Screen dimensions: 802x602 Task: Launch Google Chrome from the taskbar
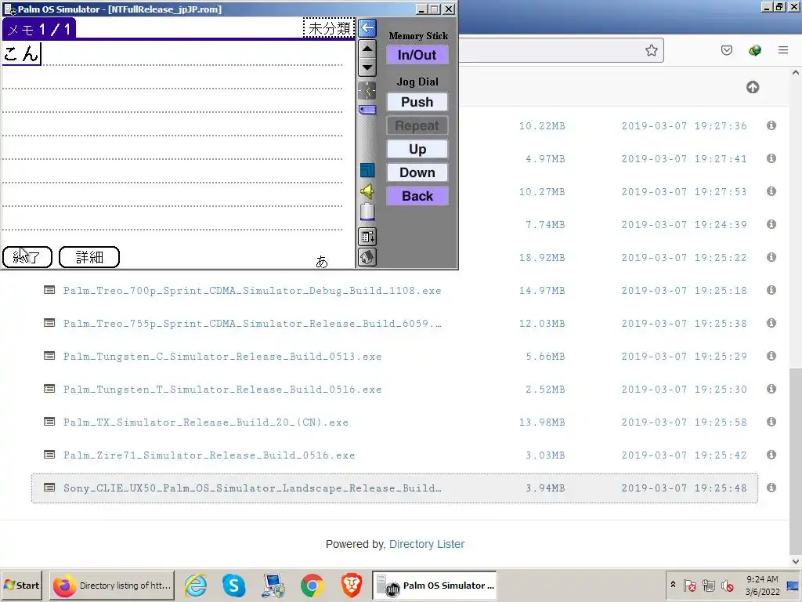coord(312,585)
